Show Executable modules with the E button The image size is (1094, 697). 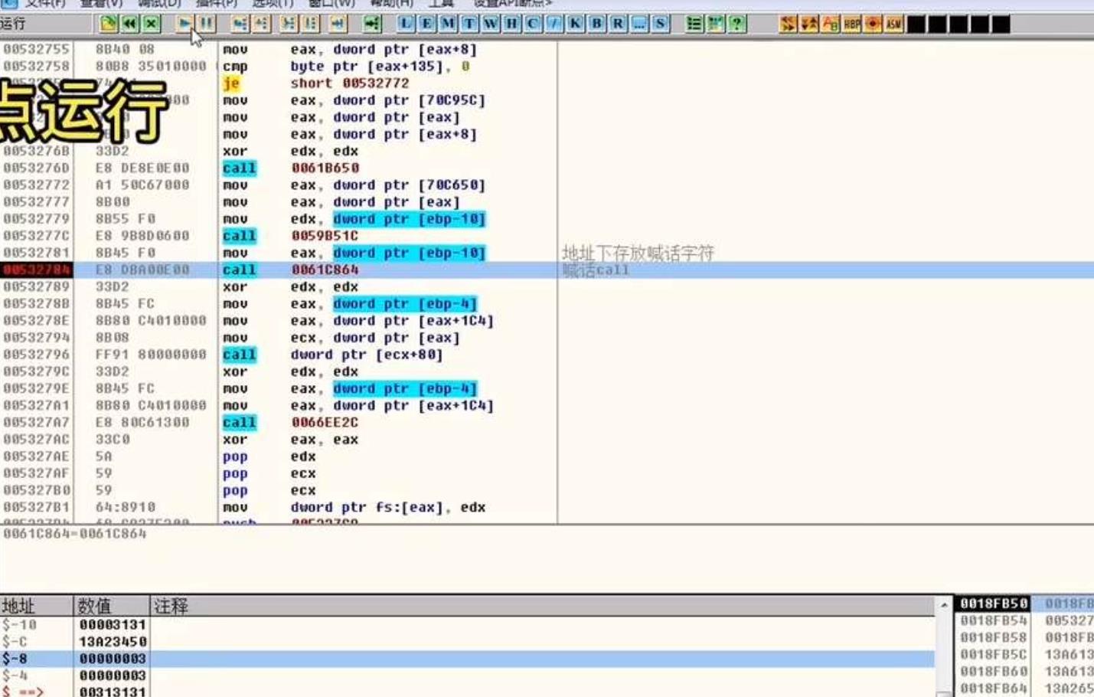[x=426, y=24]
